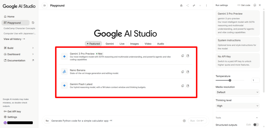265x128 pixels.
Task: Open the Thinking level dropdown
Action: 237,106
